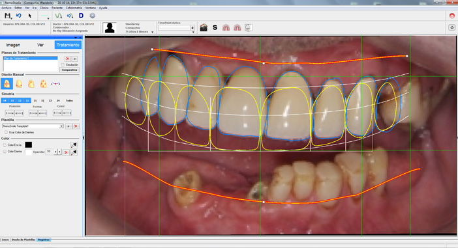Mirror Forma right to left
Screen dimensions: 458x248
click(42, 113)
